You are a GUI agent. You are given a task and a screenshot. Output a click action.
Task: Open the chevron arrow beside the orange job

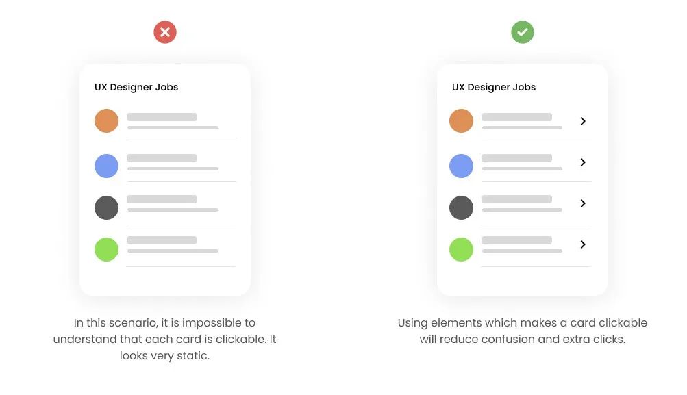583,121
